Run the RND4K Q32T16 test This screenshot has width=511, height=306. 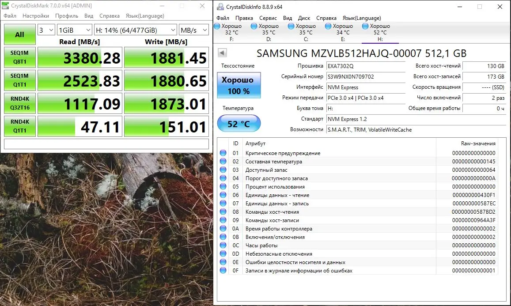coord(19,103)
